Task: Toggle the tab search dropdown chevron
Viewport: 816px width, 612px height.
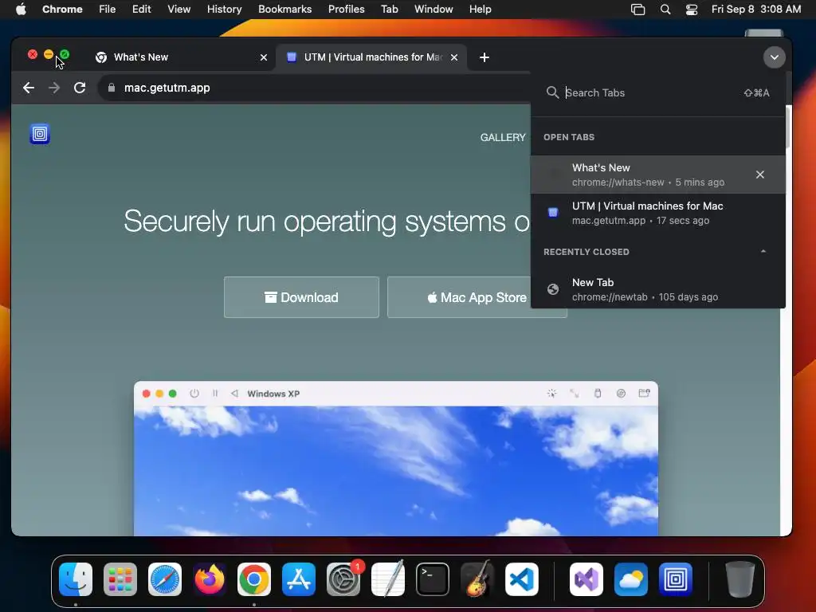Action: pyautogui.click(x=775, y=57)
